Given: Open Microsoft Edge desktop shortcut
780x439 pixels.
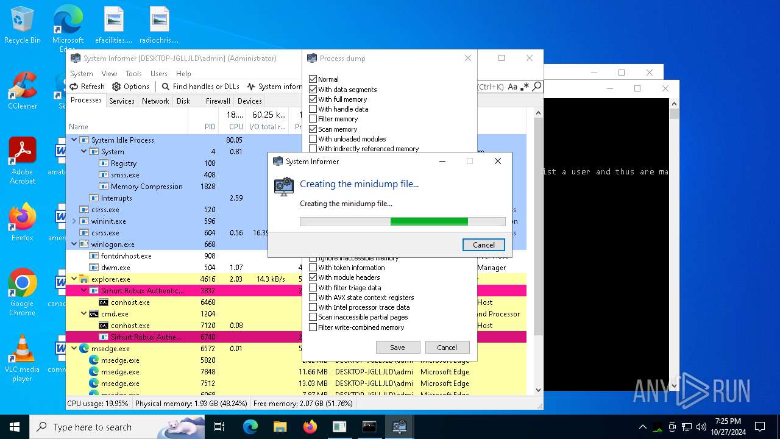Looking at the screenshot, I should tap(68, 28).
